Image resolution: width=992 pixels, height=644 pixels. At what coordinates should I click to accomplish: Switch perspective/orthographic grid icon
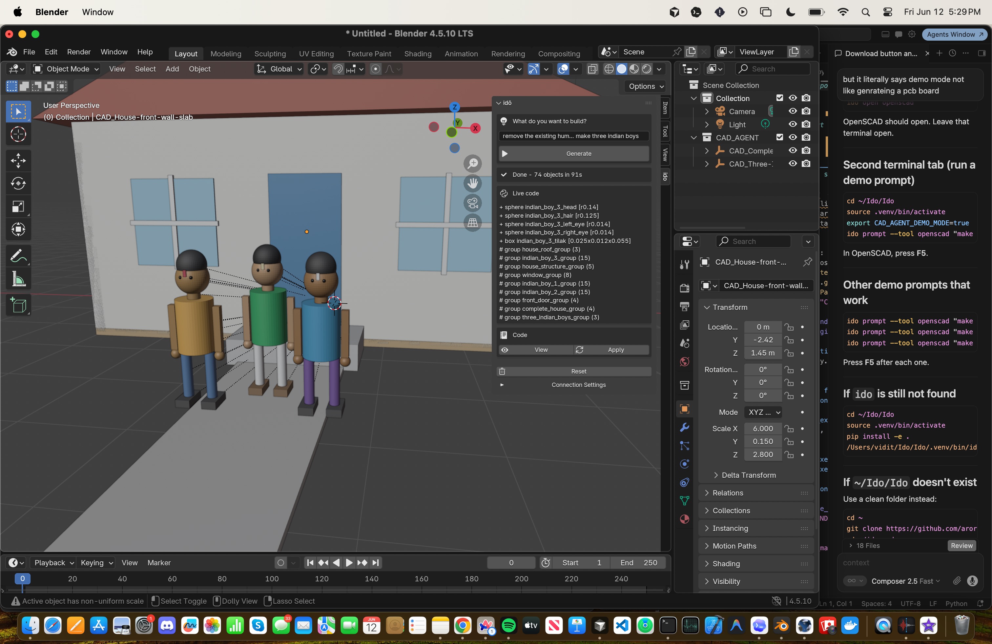coord(473,223)
